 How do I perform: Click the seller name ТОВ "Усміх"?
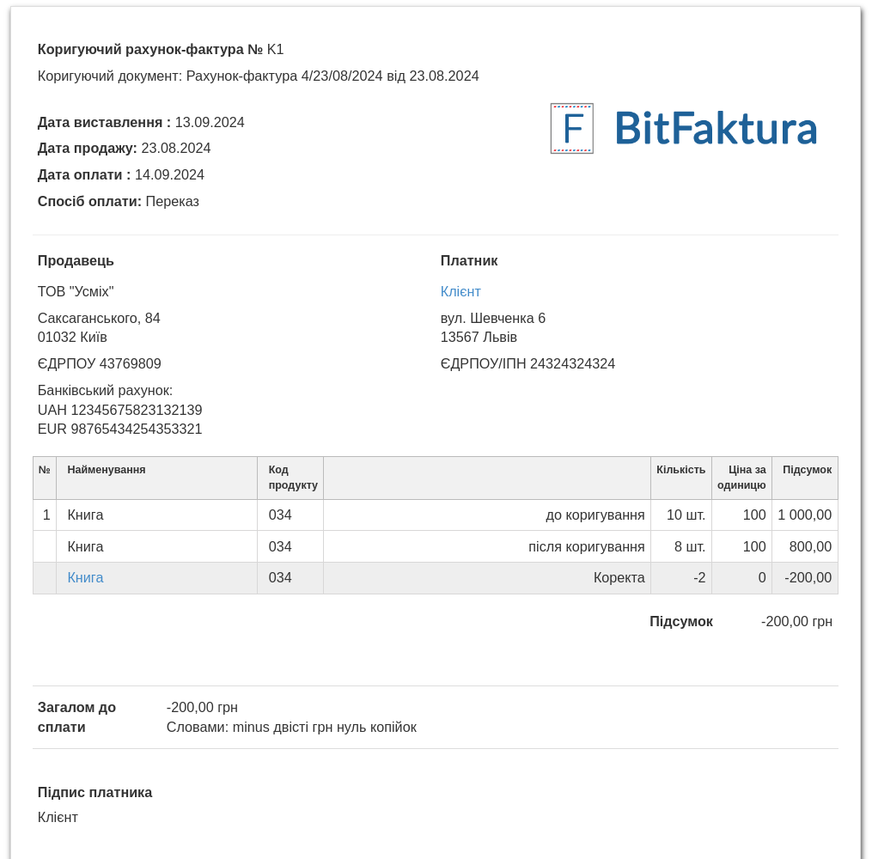click(76, 292)
